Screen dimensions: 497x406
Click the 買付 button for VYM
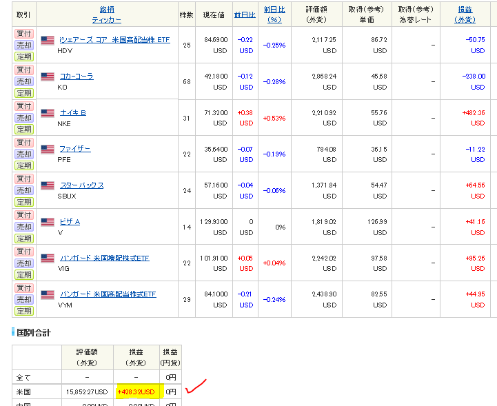[24, 288]
